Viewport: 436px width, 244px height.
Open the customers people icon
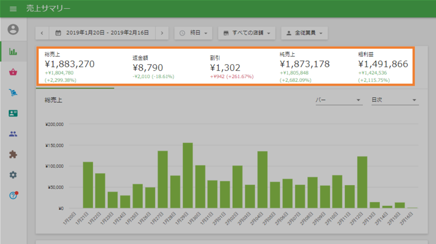point(13,134)
